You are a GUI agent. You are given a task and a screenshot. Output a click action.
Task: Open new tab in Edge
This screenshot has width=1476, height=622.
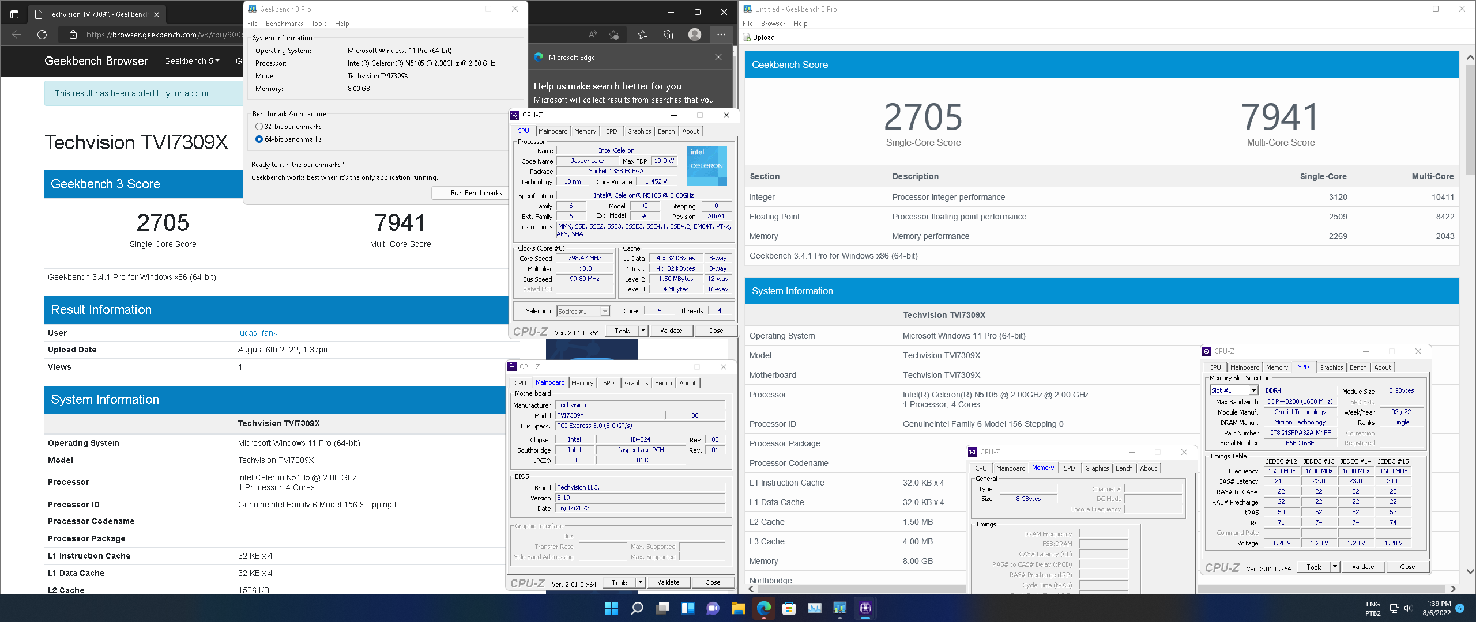[x=176, y=14]
